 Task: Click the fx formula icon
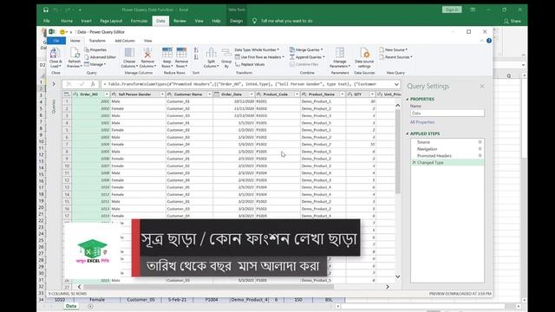pos(93,84)
